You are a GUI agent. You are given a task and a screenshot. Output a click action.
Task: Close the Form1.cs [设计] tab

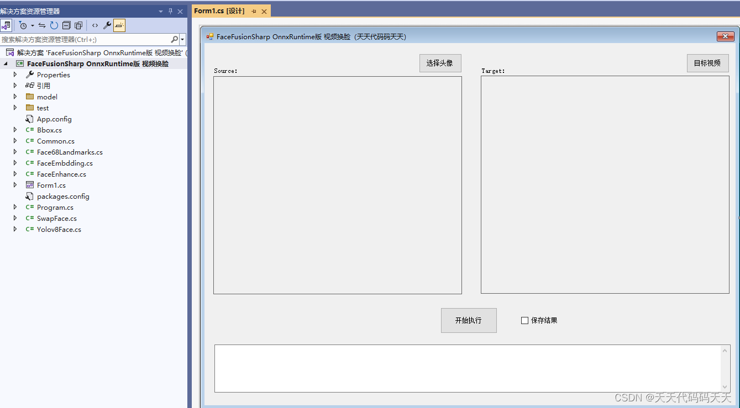click(264, 11)
